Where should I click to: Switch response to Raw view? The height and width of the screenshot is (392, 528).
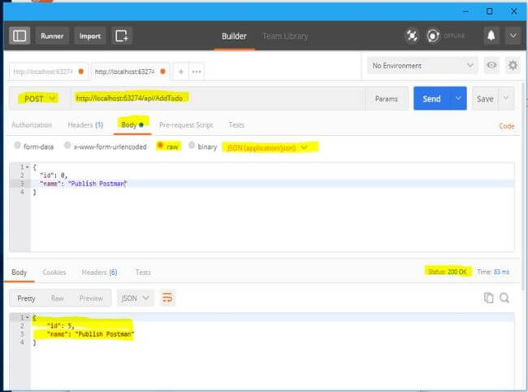pyautogui.click(x=58, y=298)
